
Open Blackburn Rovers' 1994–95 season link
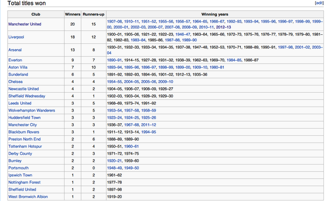click(x=148, y=132)
